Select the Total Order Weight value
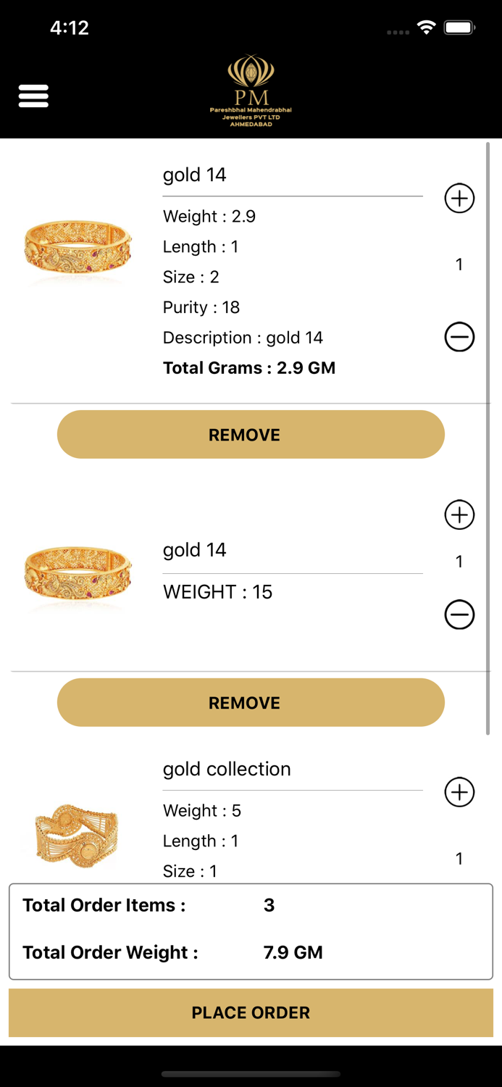 [293, 952]
